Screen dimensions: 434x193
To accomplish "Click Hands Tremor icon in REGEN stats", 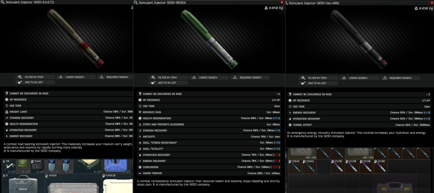I will coord(140,173).
